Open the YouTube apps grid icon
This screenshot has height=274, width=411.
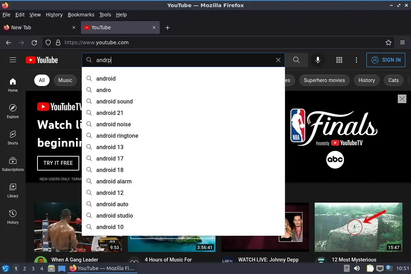click(339, 60)
